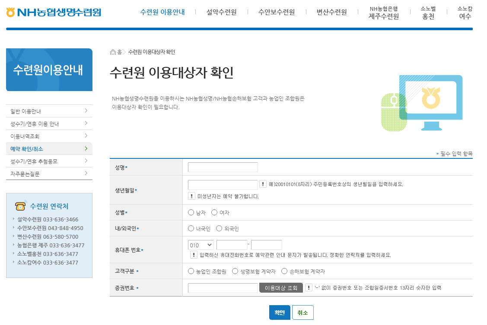Click the 수련원이용안내 sidebar banner

[49, 70]
